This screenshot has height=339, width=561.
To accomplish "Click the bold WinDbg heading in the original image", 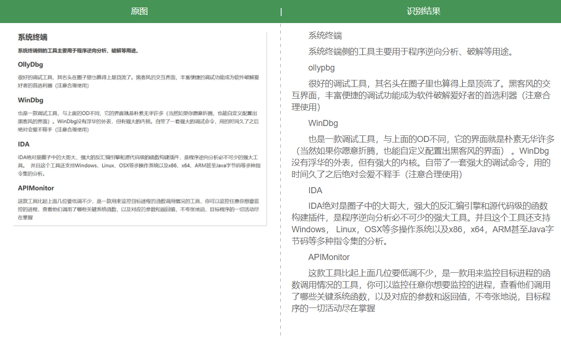I will [31, 100].
